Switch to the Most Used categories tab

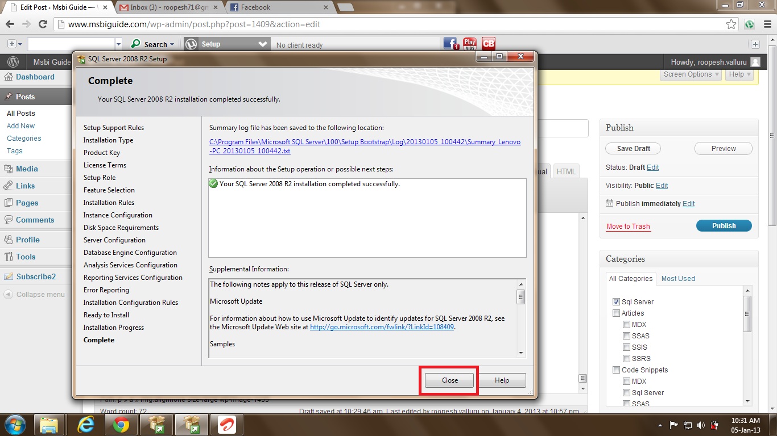678,279
